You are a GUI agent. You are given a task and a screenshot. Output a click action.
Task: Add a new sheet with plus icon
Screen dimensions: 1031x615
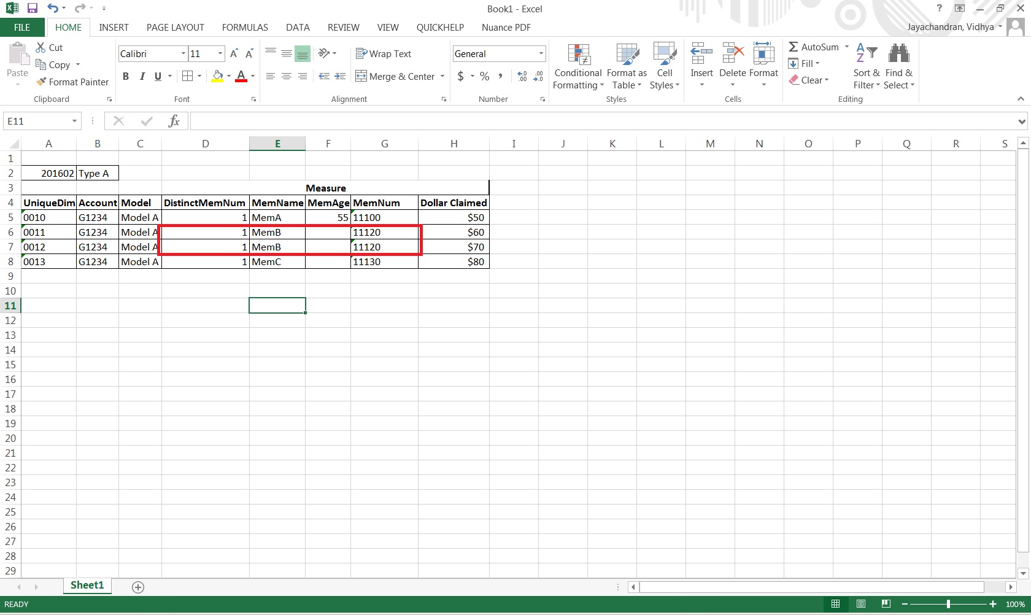coord(138,587)
